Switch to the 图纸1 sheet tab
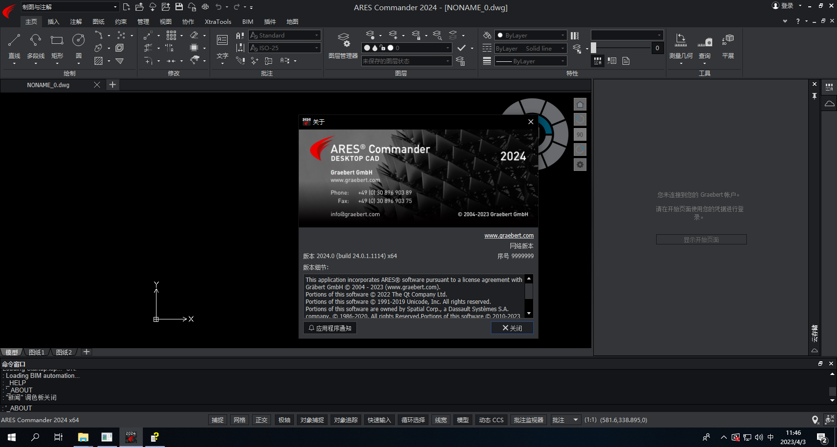This screenshot has height=447, width=837. point(37,352)
